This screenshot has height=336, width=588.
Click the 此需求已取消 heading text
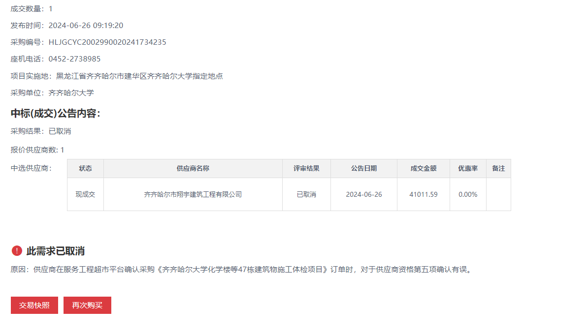[55, 251]
